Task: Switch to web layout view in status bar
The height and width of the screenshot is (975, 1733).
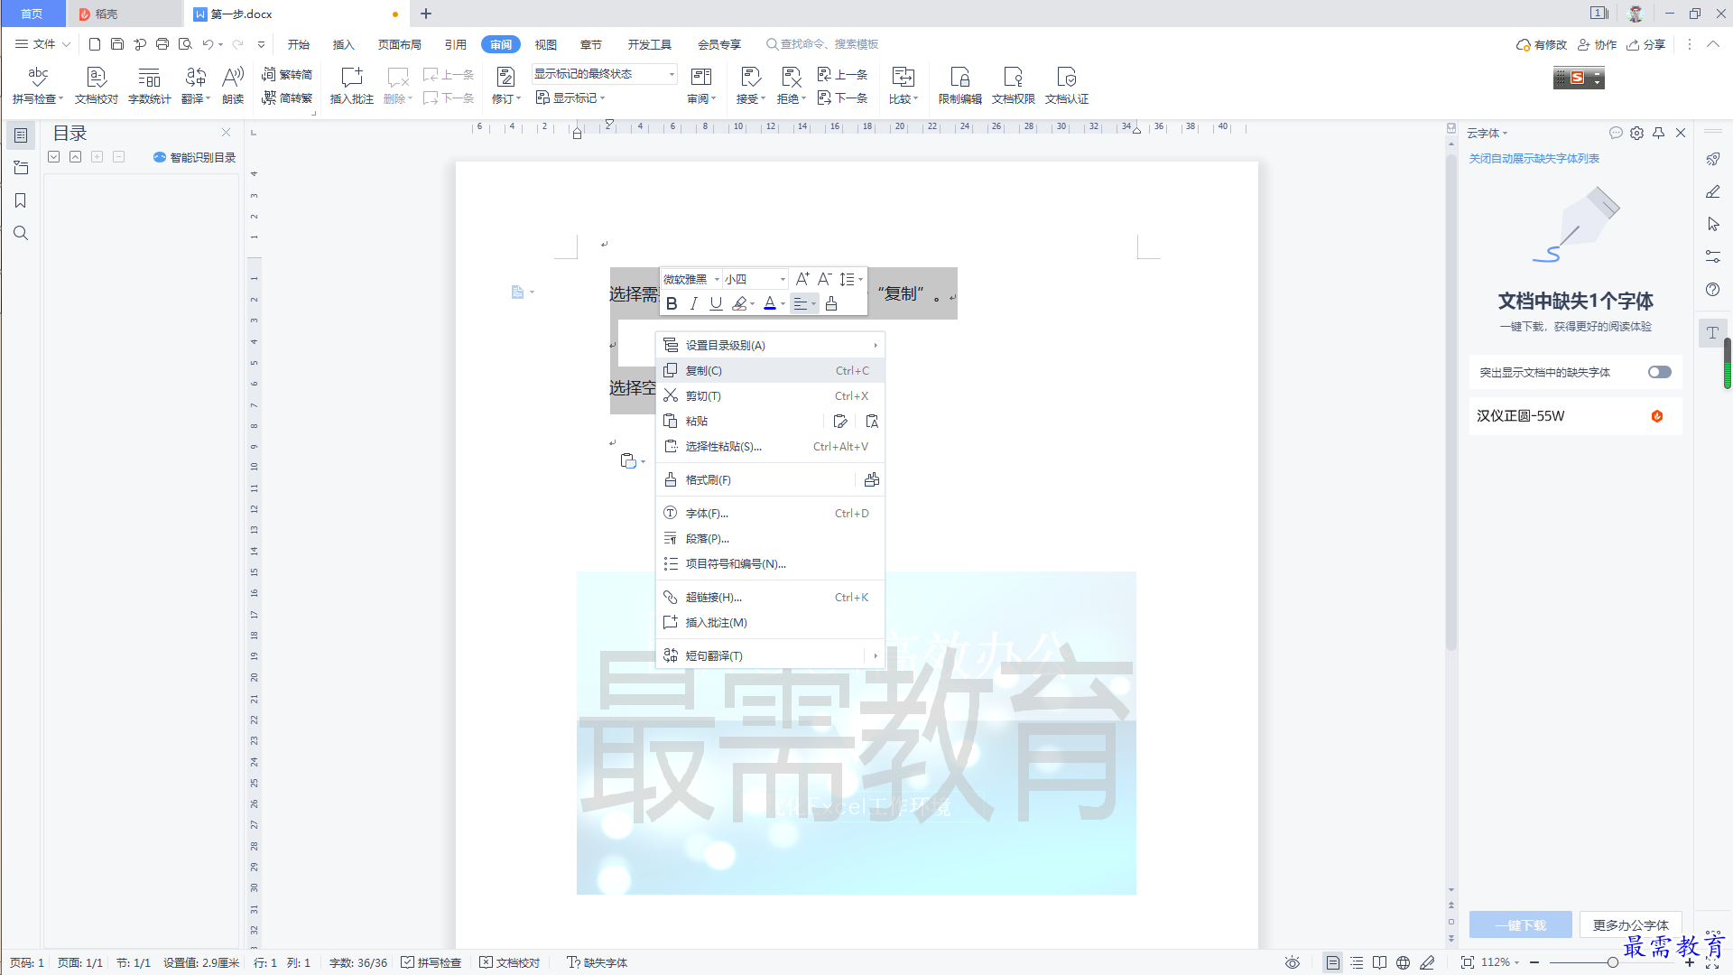Action: [x=1403, y=962]
